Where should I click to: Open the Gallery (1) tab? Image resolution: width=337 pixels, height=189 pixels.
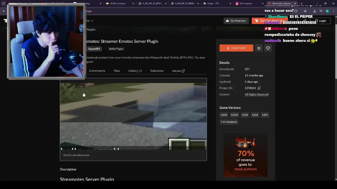(135, 71)
